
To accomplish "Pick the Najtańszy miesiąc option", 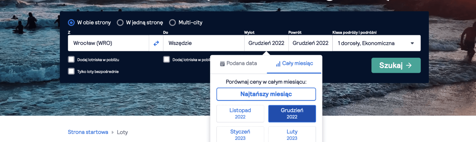I will point(266,94).
